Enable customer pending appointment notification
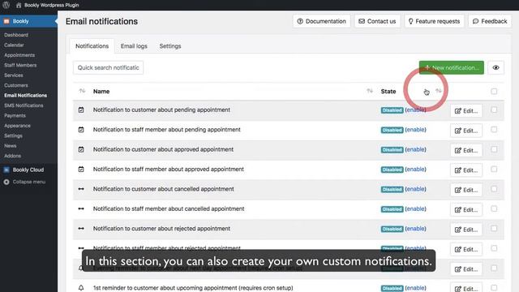The width and height of the screenshot is (519, 292). tap(415, 110)
